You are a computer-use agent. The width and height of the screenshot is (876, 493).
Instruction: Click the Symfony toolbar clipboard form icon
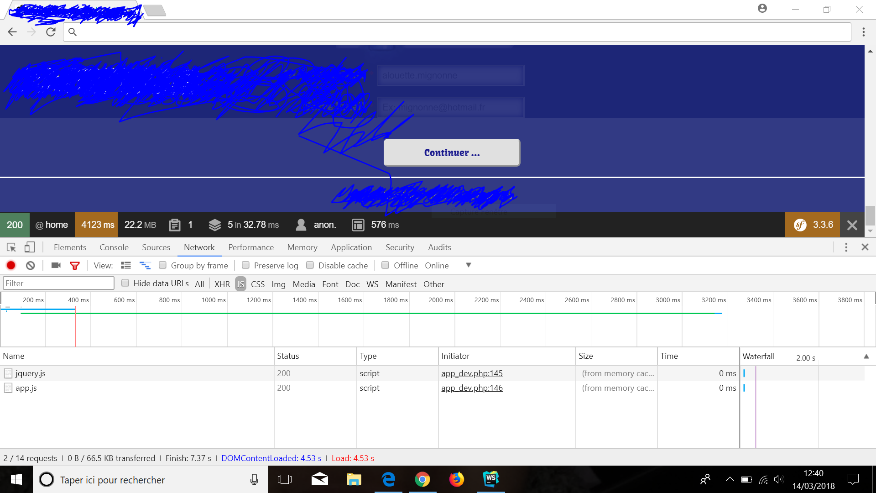click(174, 225)
